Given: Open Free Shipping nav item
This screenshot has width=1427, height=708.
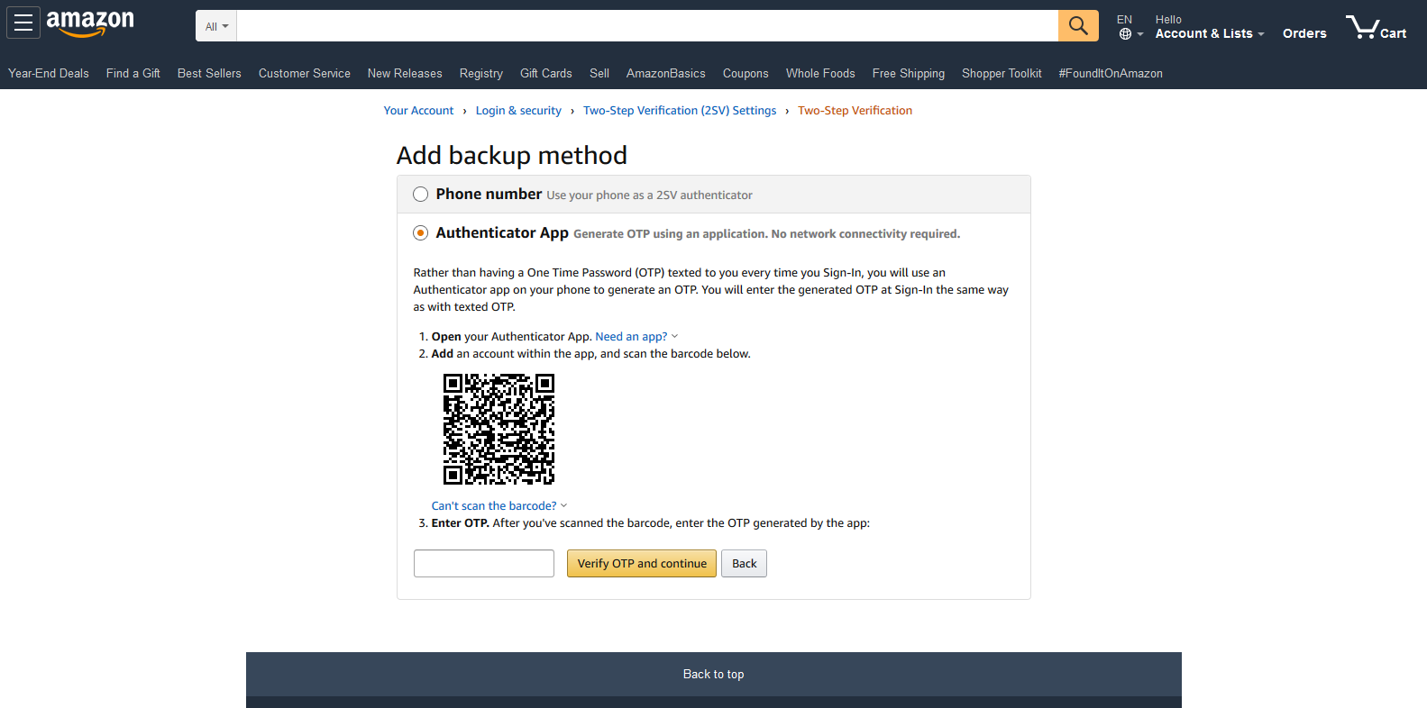Looking at the screenshot, I should point(909,74).
